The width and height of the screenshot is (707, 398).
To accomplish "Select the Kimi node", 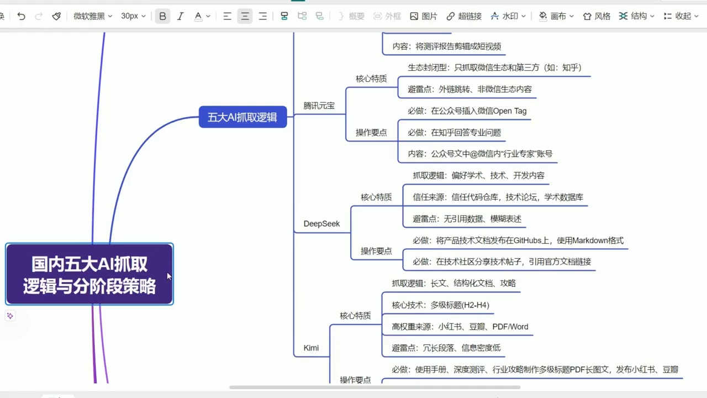I will 311,348.
